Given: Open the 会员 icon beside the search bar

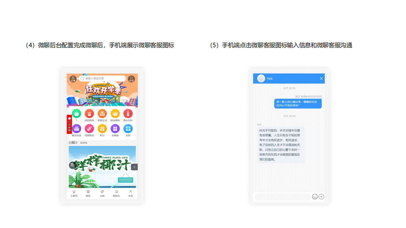Looking at the screenshot, I should [131, 79].
